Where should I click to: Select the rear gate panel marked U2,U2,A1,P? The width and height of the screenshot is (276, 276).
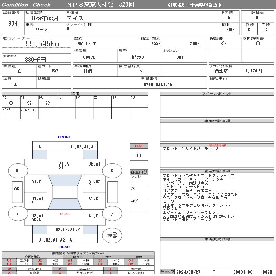[68, 229]
